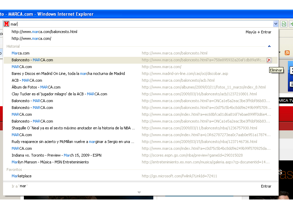Open ACB - MARCA.com history entry
293x209 pixels.
tap(27, 80)
